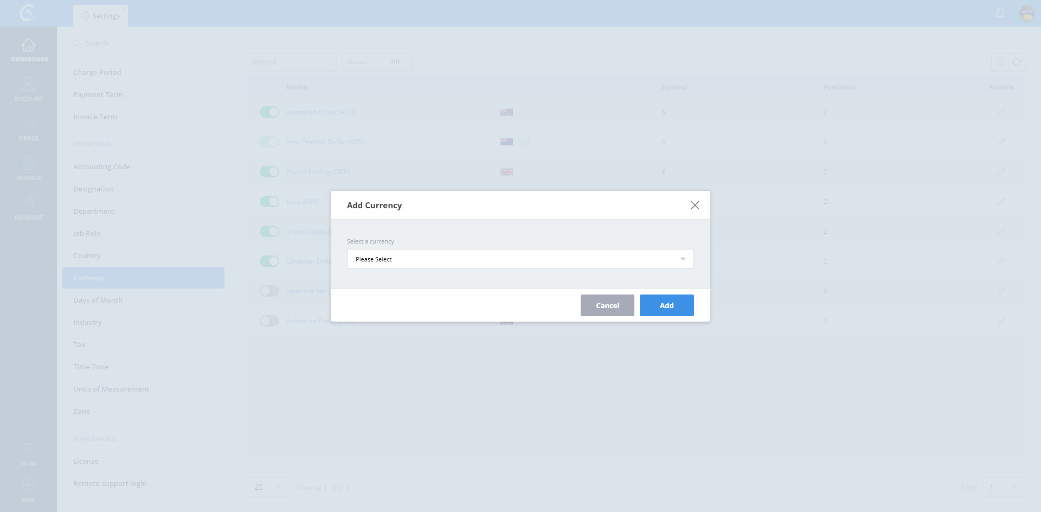Open the Order cart icon
This screenshot has height=512, width=1041.
click(x=28, y=125)
